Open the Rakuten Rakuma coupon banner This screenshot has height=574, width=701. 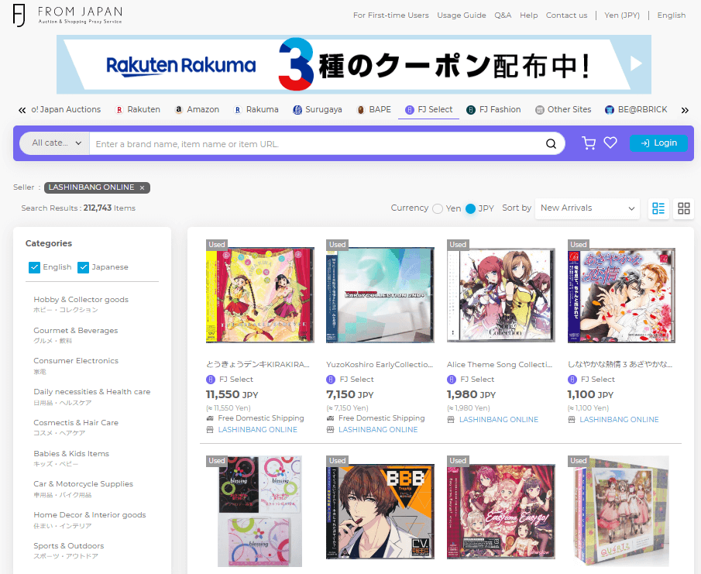pos(354,64)
